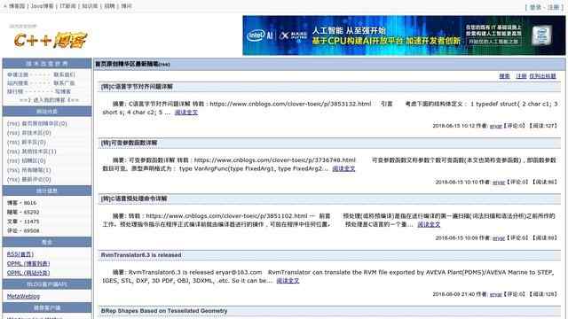The image size is (568, 319).
Task: Open post titled [转]C语言预处理命令详解
Action: pos(134,198)
